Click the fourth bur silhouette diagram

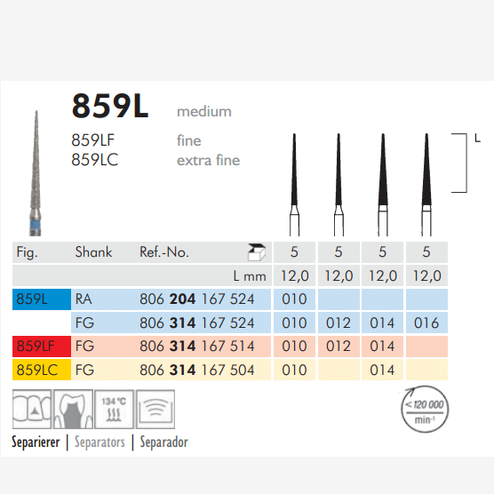click(426, 185)
